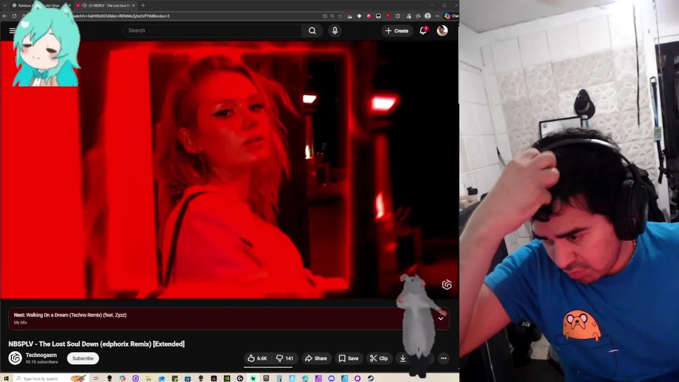Click the Share button
The height and width of the screenshot is (382, 679).
[x=316, y=358]
